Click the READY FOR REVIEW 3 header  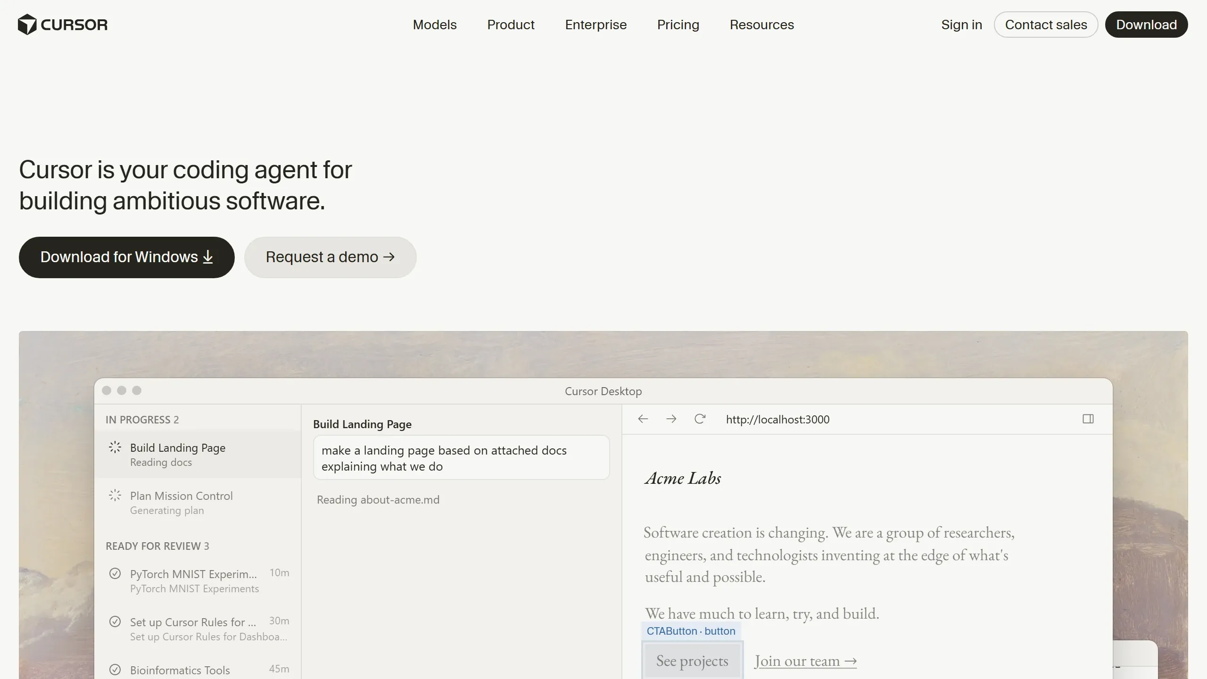(157, 546)
